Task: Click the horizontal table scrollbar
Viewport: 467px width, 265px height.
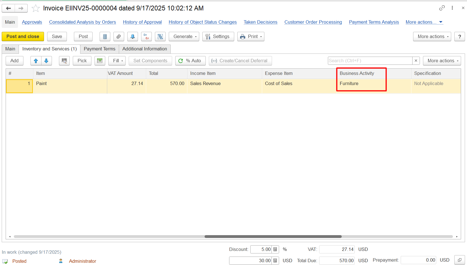Action: pyautogui.click(x=273, y=237)
